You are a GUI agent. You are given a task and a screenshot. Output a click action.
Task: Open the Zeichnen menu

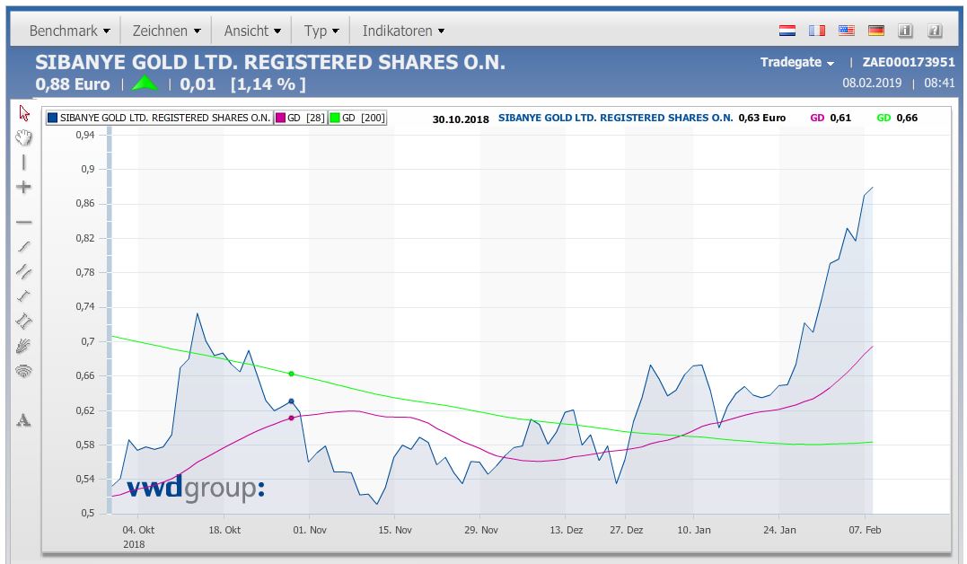coord(165,31)
